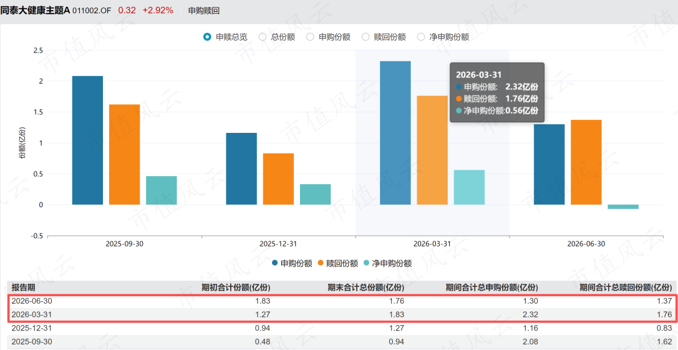The height and width of the screenshot is (350, 678).
Task: Click the 期间合计总赎回份额(亿份) column header
Action: point(626,287)
